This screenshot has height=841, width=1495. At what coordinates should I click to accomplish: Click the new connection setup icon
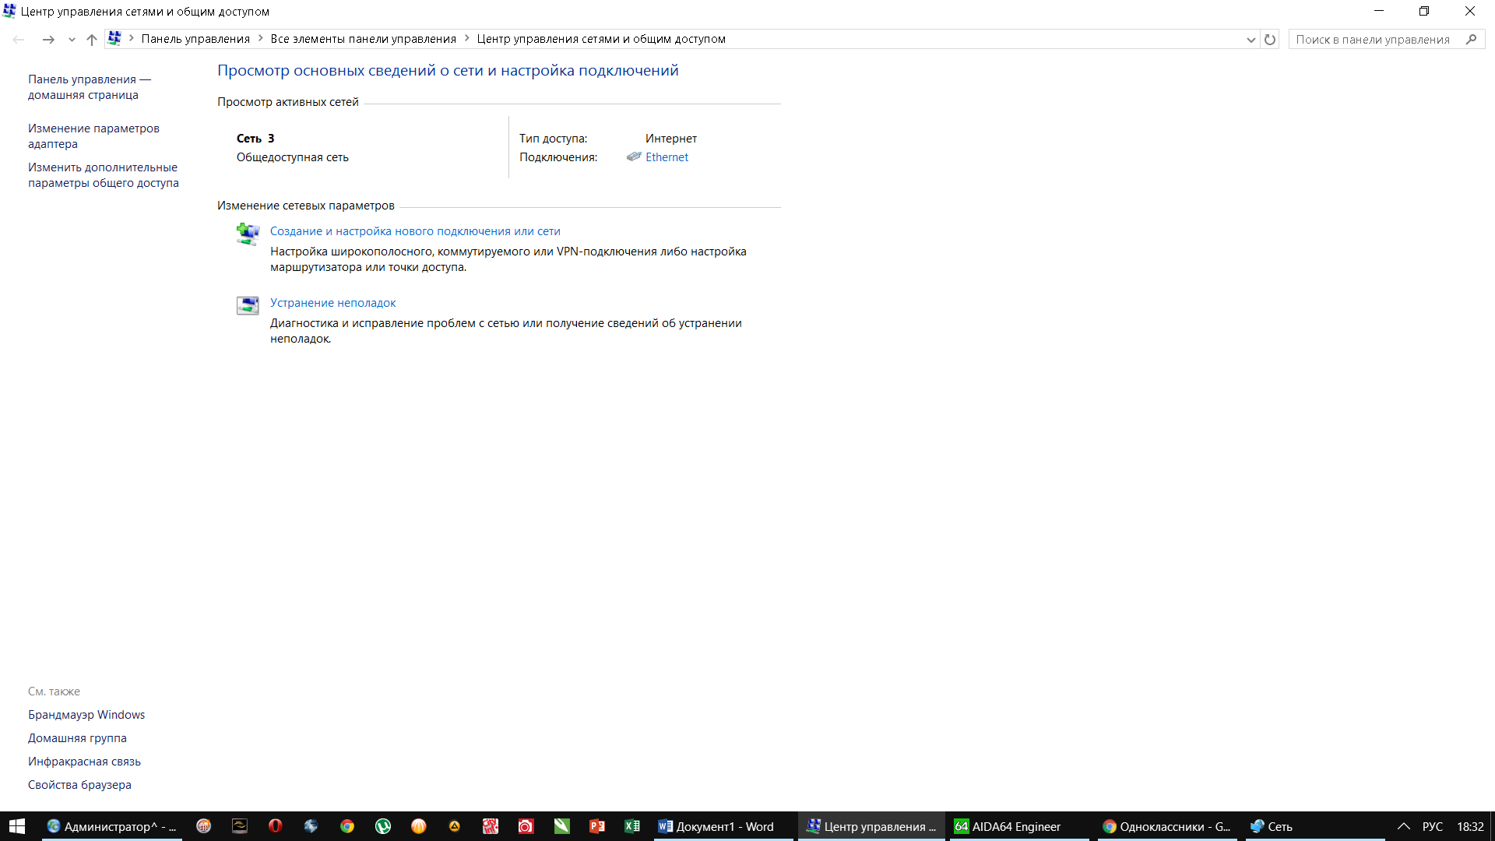[248, 234]
